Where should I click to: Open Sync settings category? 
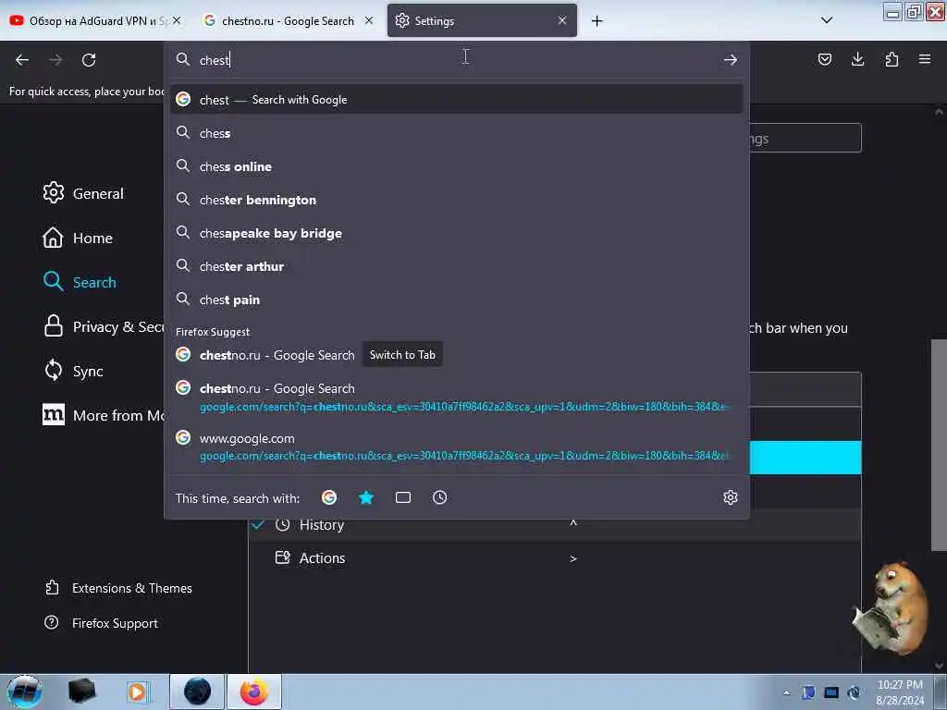pos(73,371)
